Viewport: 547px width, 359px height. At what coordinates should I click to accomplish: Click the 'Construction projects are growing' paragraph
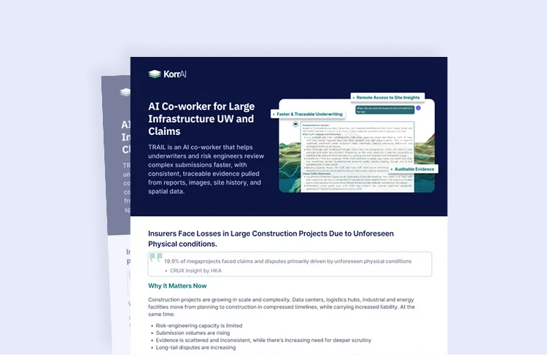pos(282,307)
